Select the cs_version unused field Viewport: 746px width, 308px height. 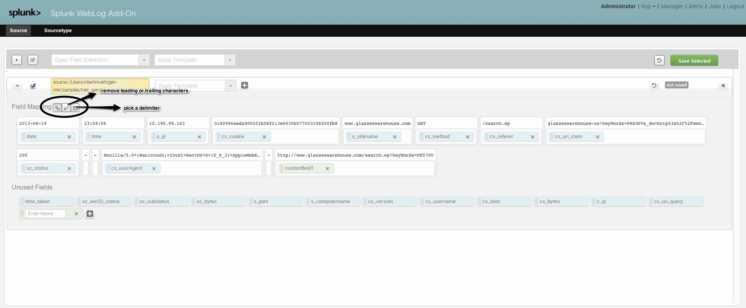(x=390, y=201)
